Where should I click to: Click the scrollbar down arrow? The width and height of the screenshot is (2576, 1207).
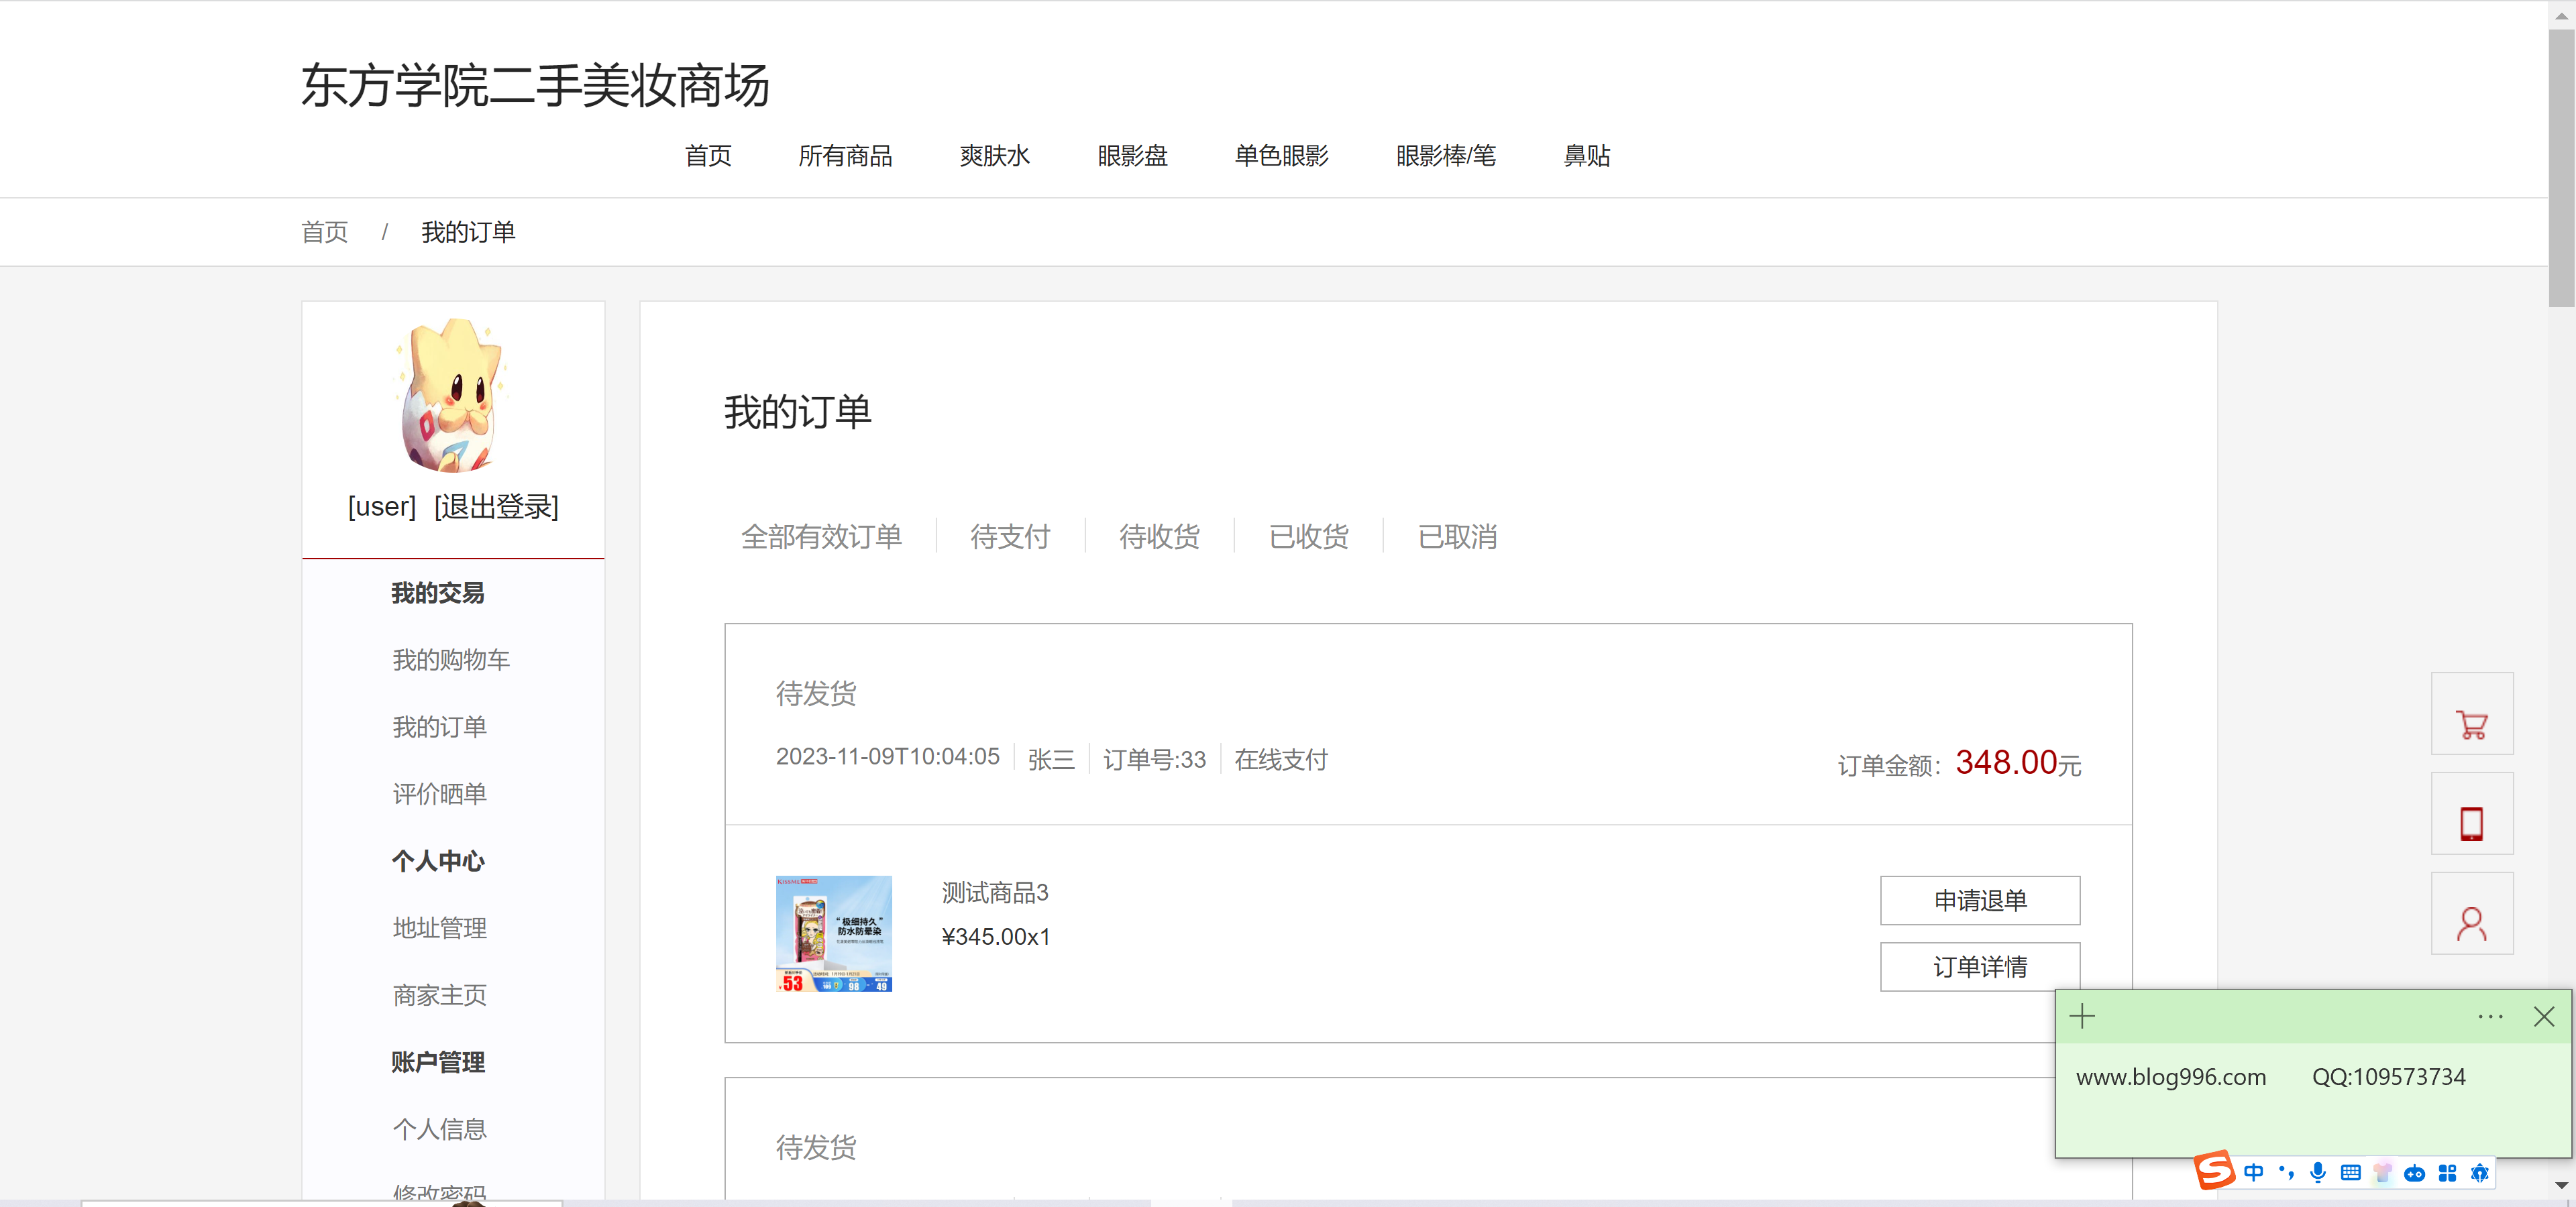click(x=2561, y=1185)
